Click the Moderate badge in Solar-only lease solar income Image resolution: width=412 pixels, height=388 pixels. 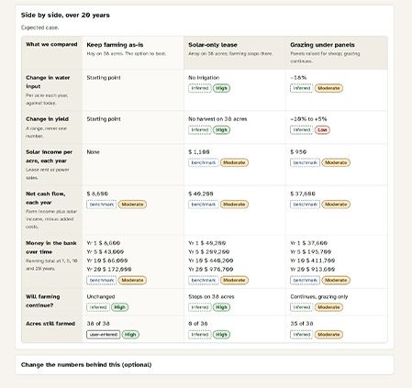pos(234,162)
